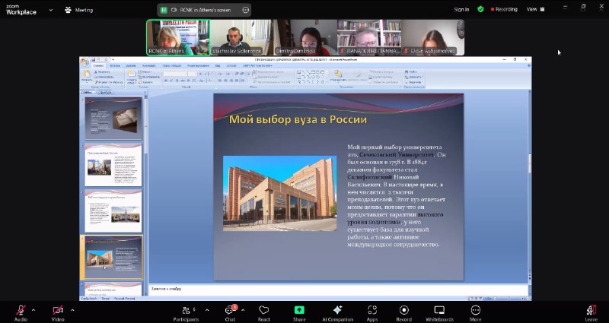Open the Chat panel

click(230, 313)
